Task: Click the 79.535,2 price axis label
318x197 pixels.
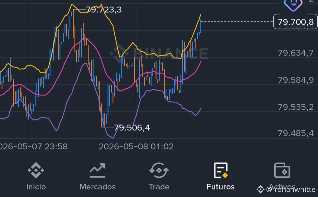Action: [296, 107]
